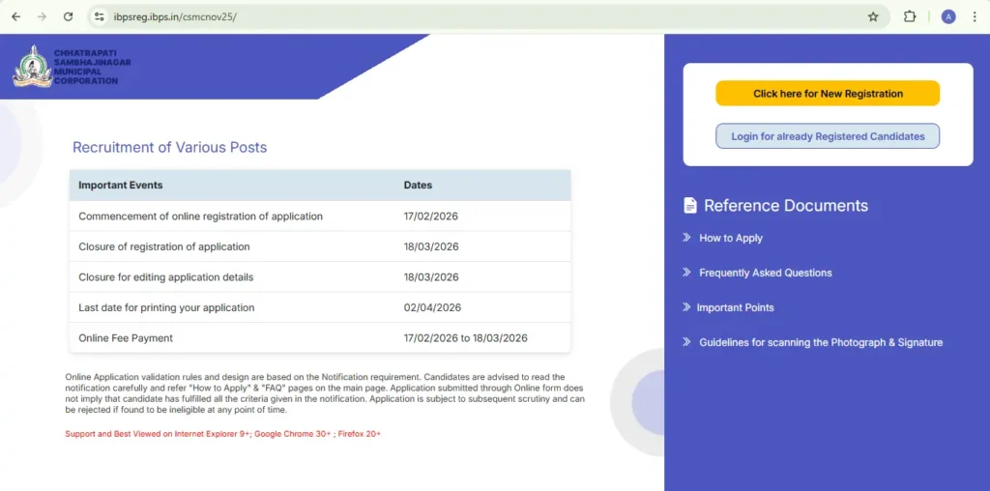Open the Important Points link
Viewport: 990px width, 491px height.
click(x=735, y=307)
